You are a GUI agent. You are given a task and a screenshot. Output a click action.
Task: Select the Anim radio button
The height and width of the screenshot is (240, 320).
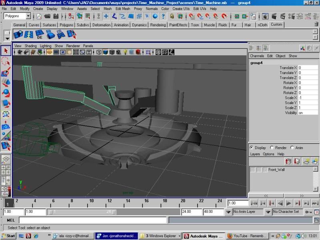click(292, 148)
